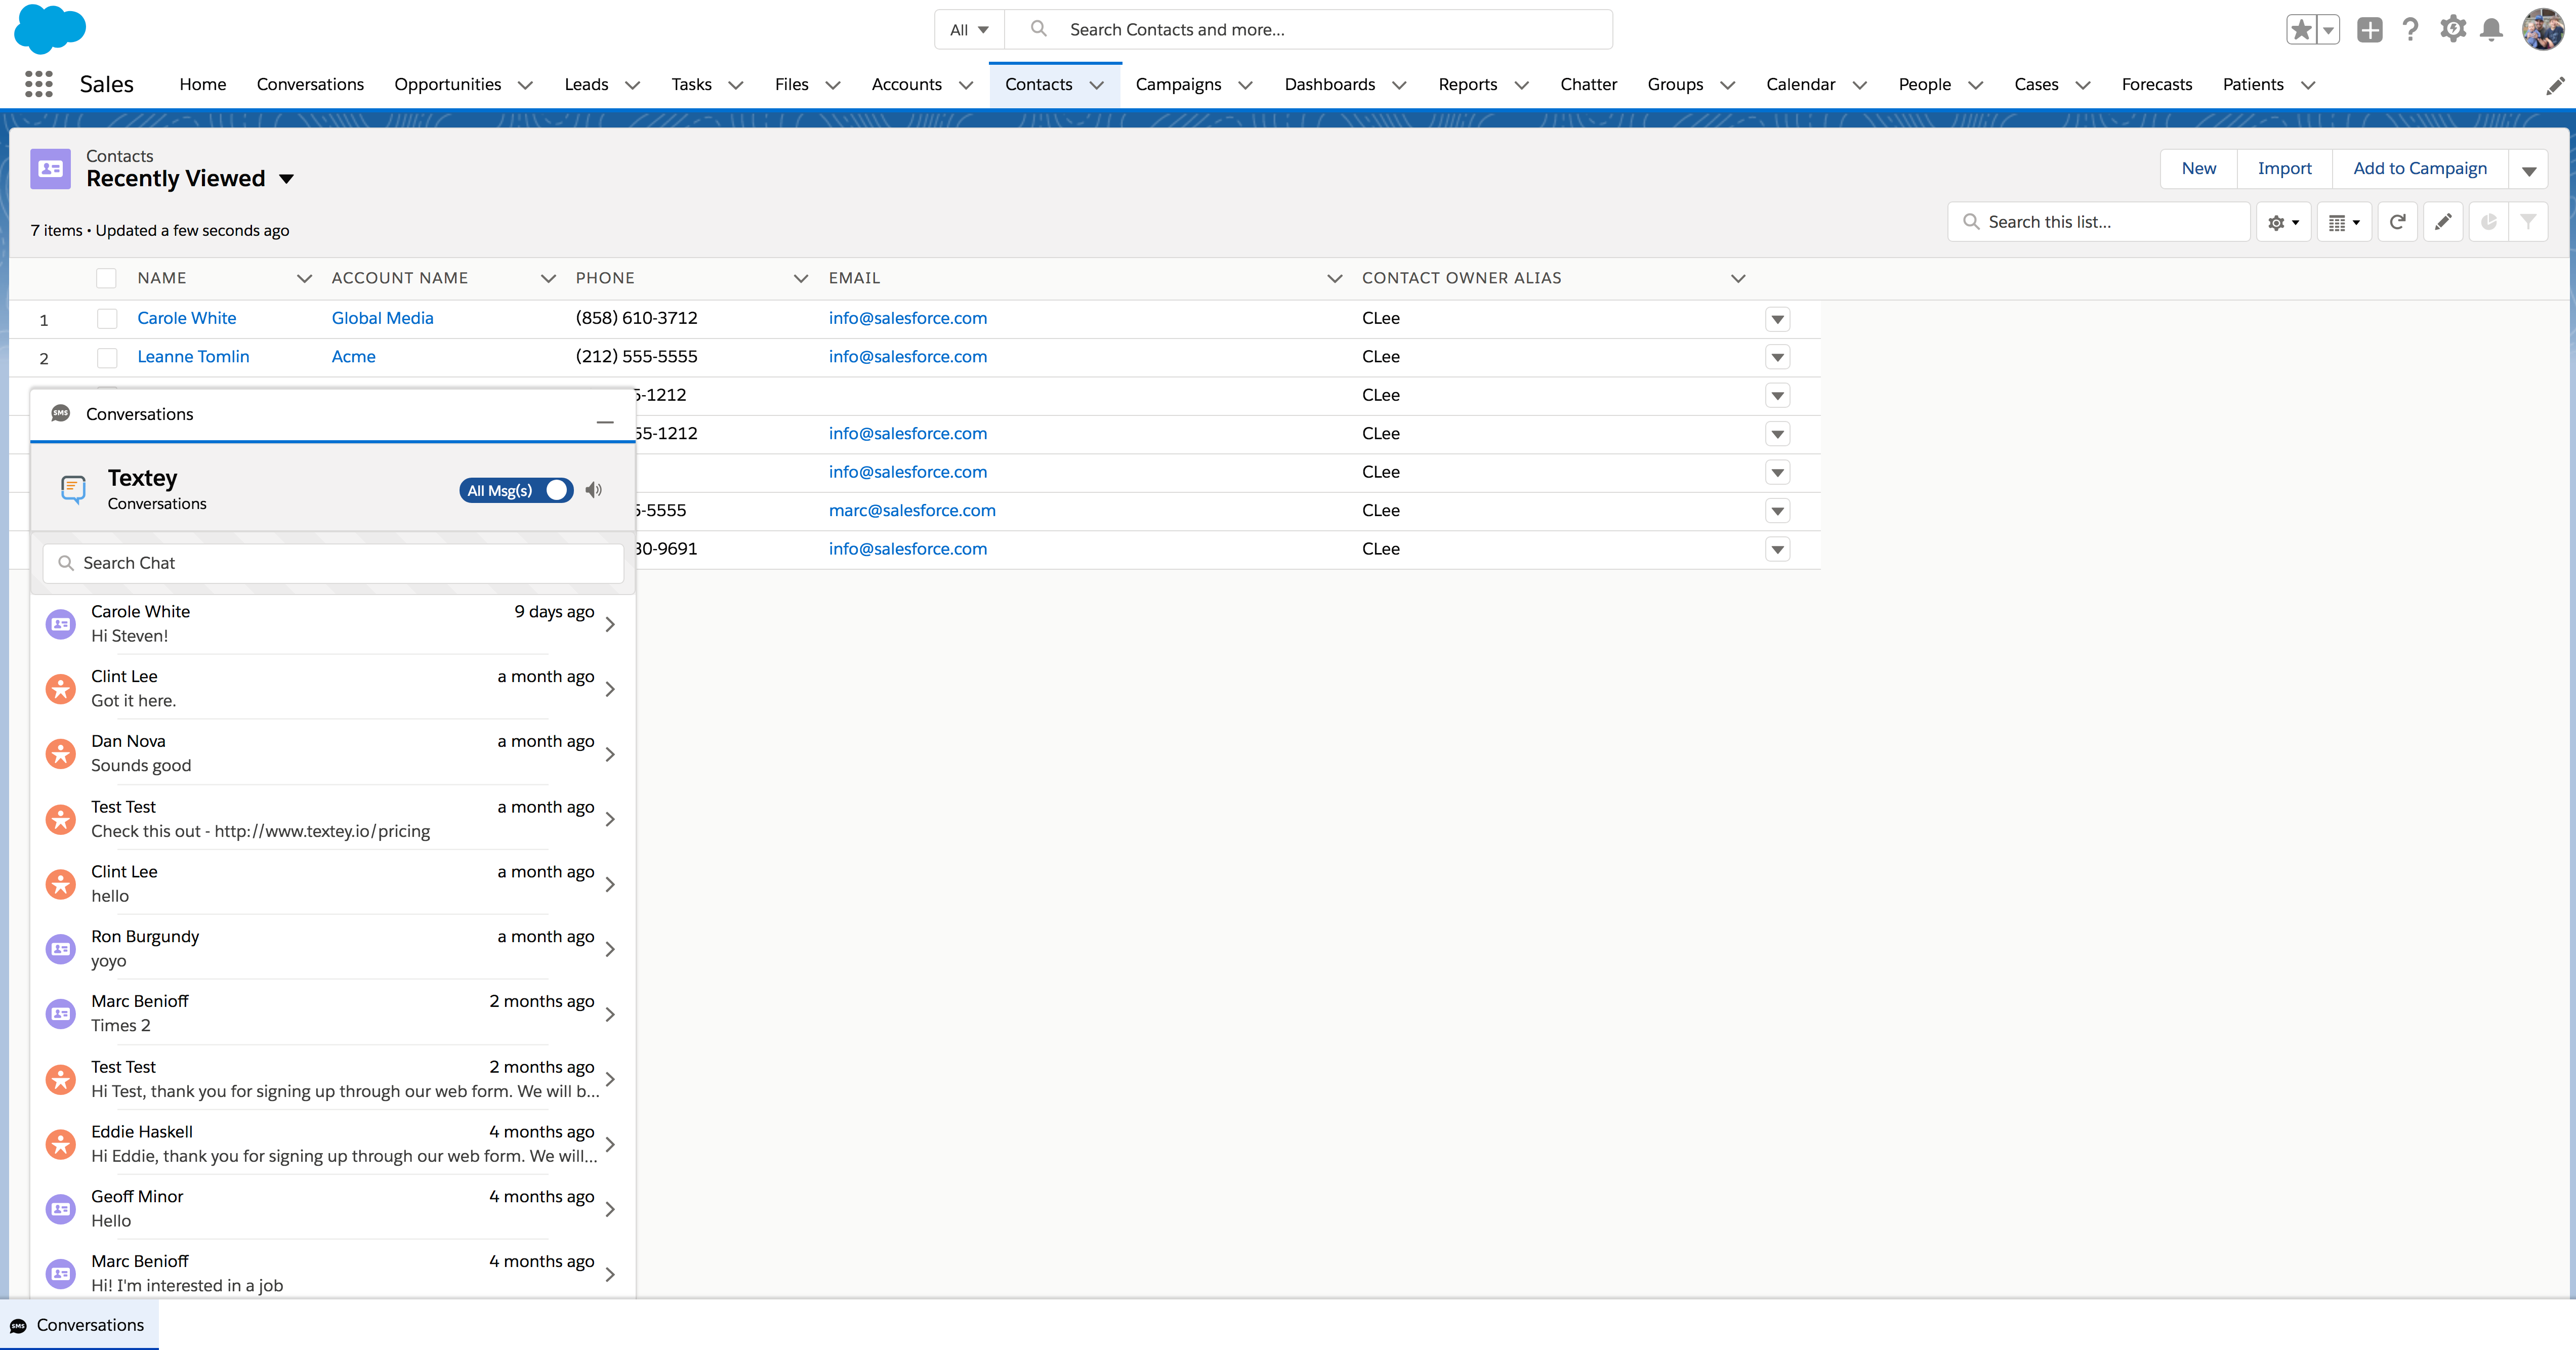Open the Forecasts tab

2156,84
